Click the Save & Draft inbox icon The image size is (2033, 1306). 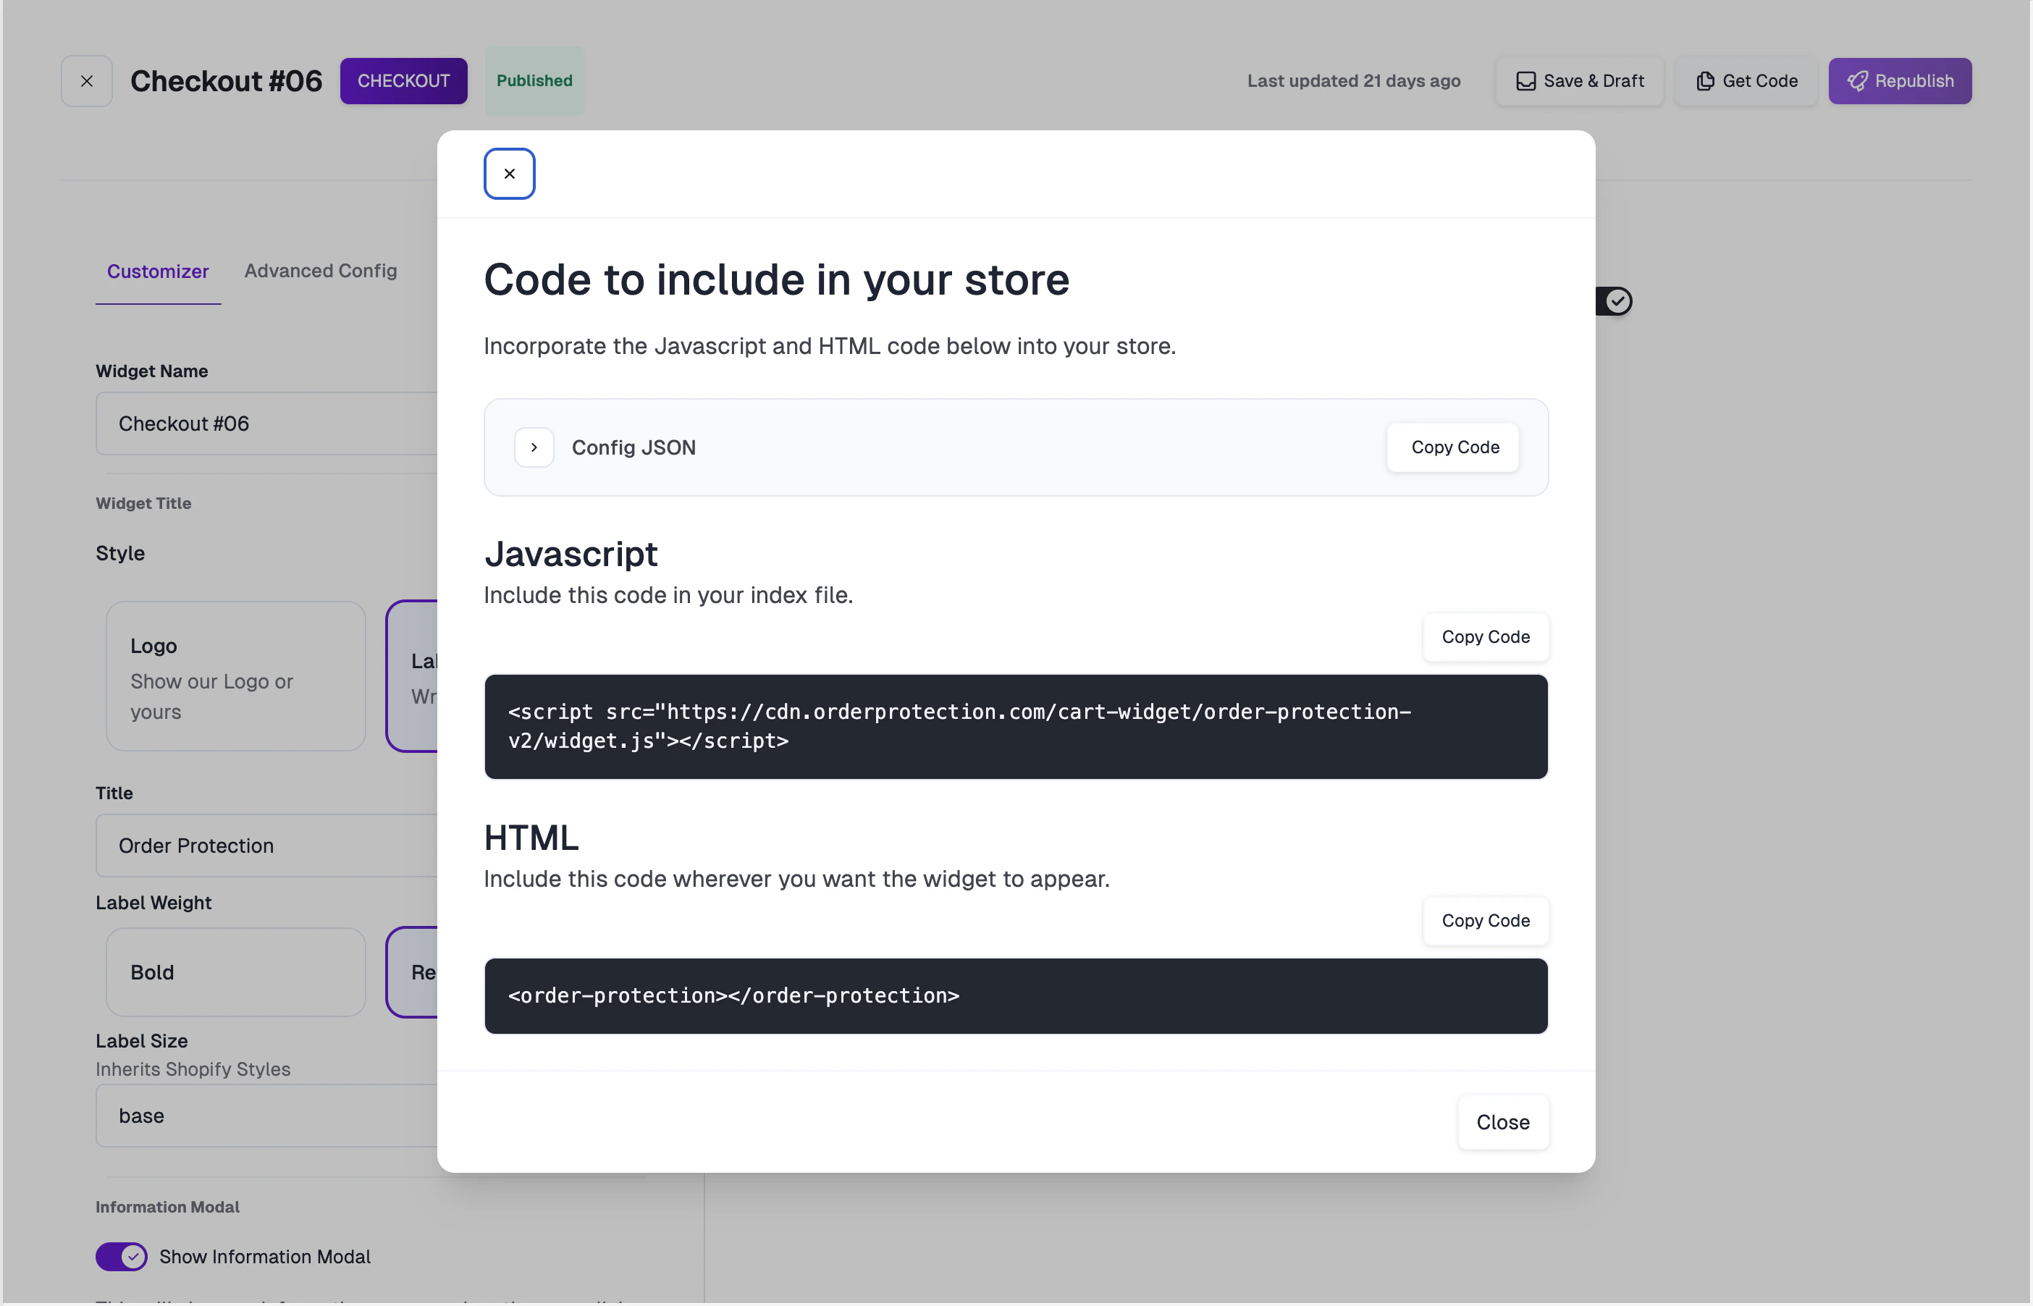(x=1528, y=80)
